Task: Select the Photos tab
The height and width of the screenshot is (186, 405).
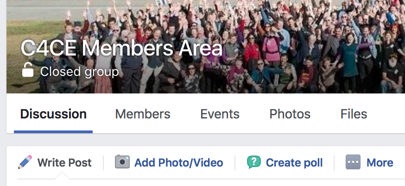Action: point(290,114)
